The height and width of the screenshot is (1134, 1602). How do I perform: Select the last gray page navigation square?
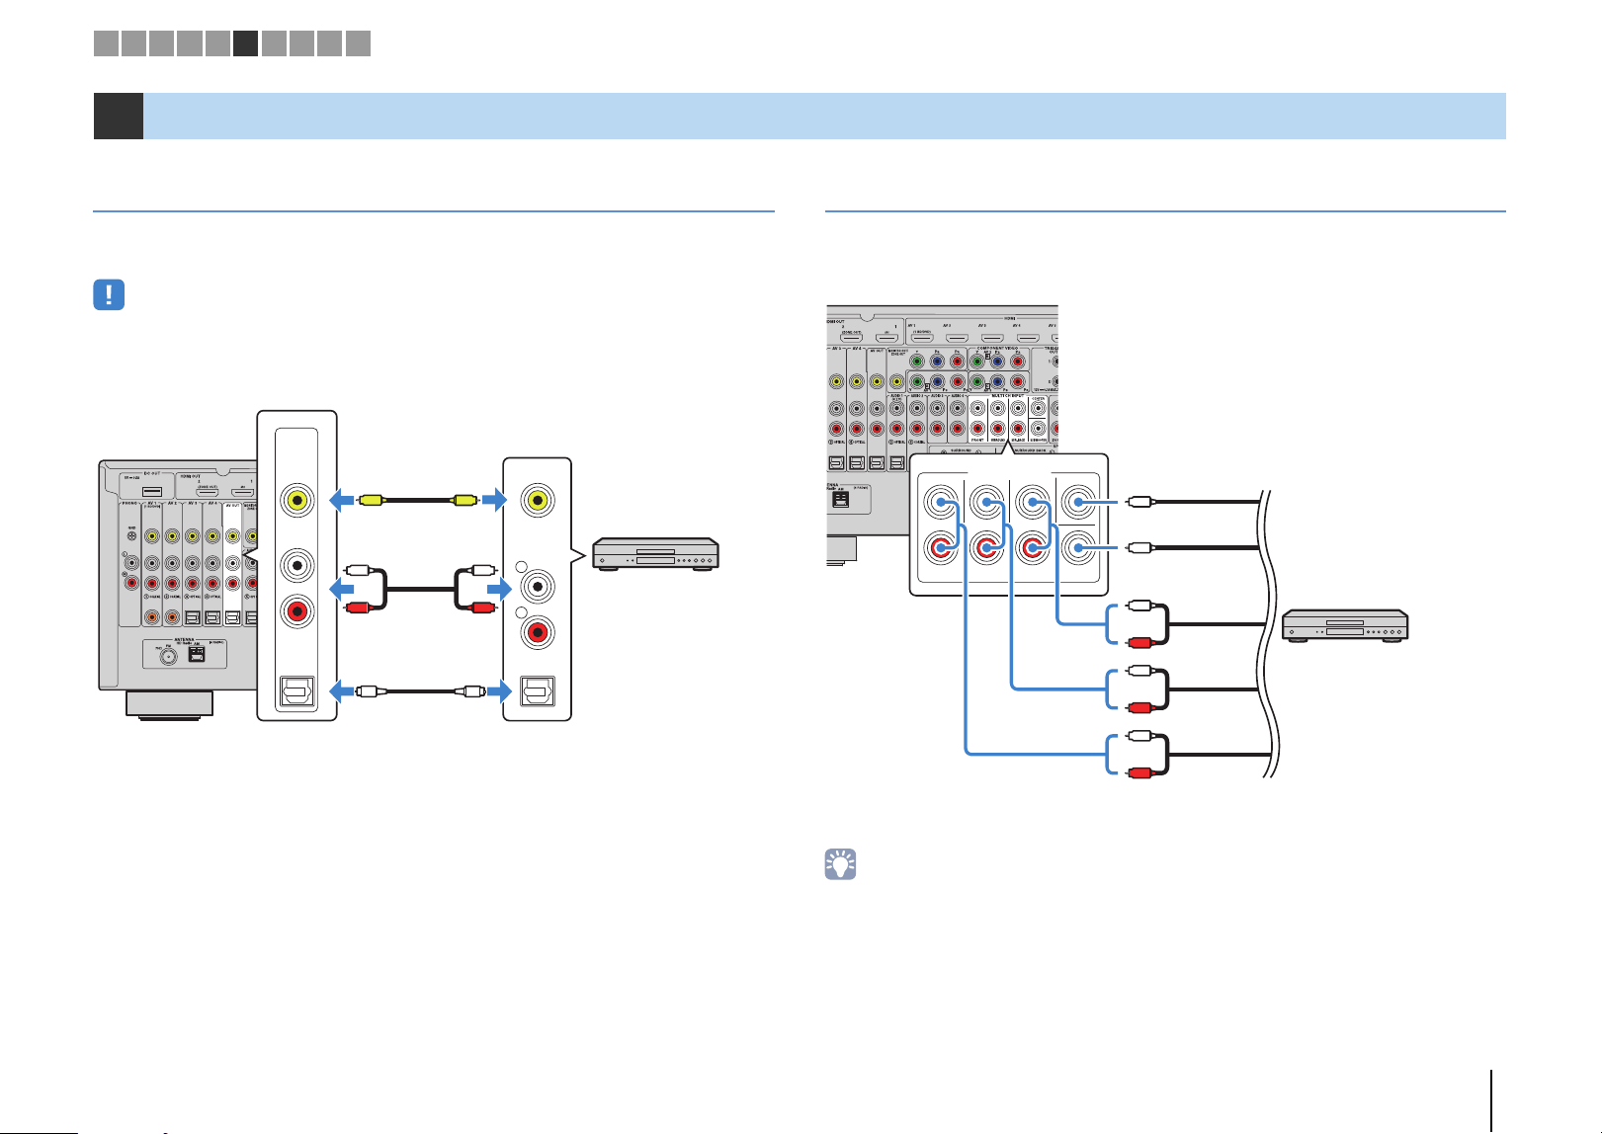[359, 43]
